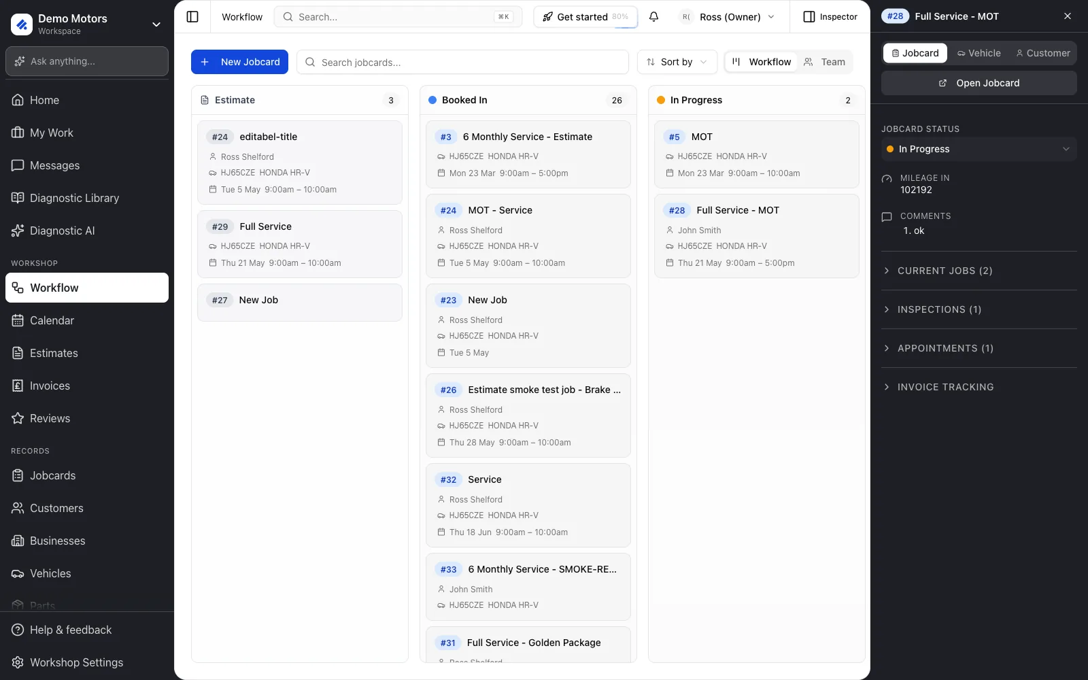Open jobcard #5 MOT card
1088x680 pixels.
coord(756,154)
